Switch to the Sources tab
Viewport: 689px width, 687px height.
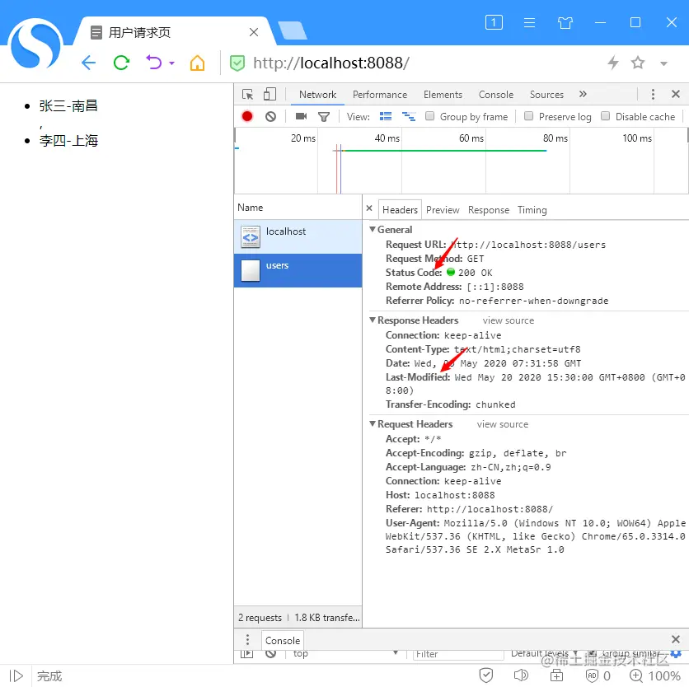[x=546, y=95]
